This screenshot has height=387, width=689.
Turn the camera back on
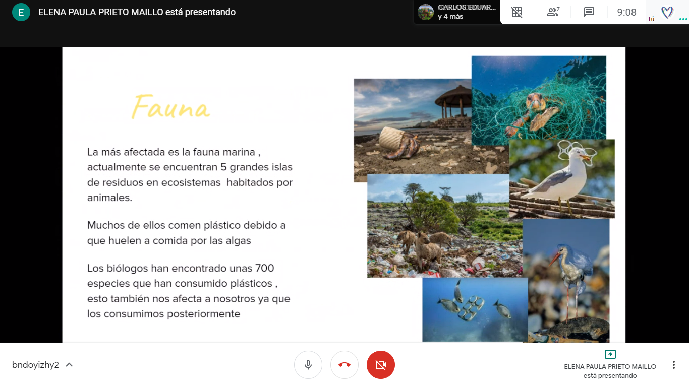click(381, 365)
